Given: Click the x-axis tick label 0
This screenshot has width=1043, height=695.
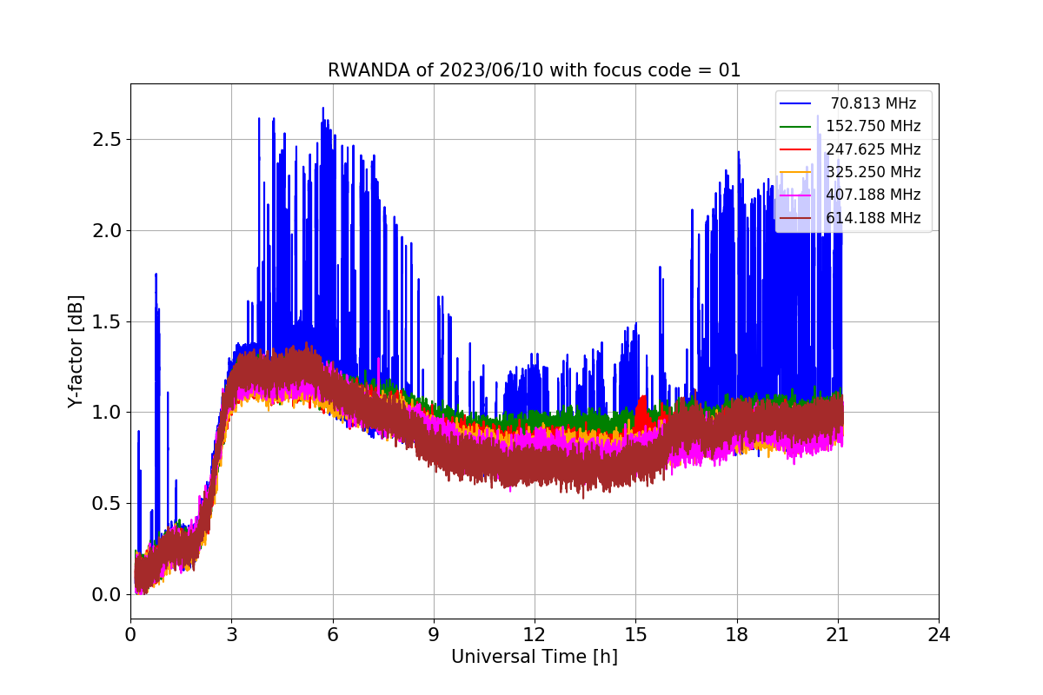Looking at the screenshot, I should point(130,635).
